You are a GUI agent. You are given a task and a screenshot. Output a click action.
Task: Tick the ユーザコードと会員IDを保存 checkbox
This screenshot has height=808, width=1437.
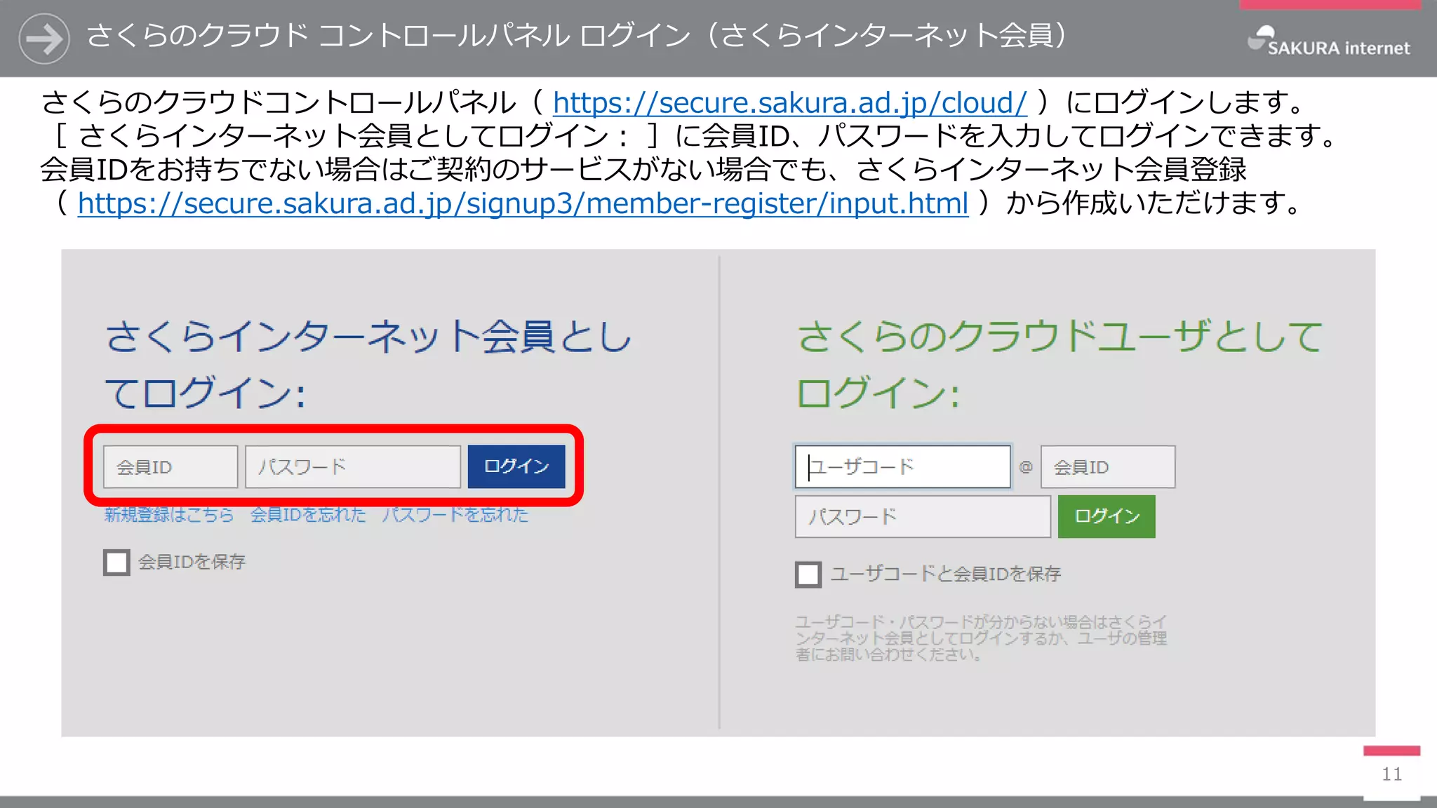pos(808,574)
